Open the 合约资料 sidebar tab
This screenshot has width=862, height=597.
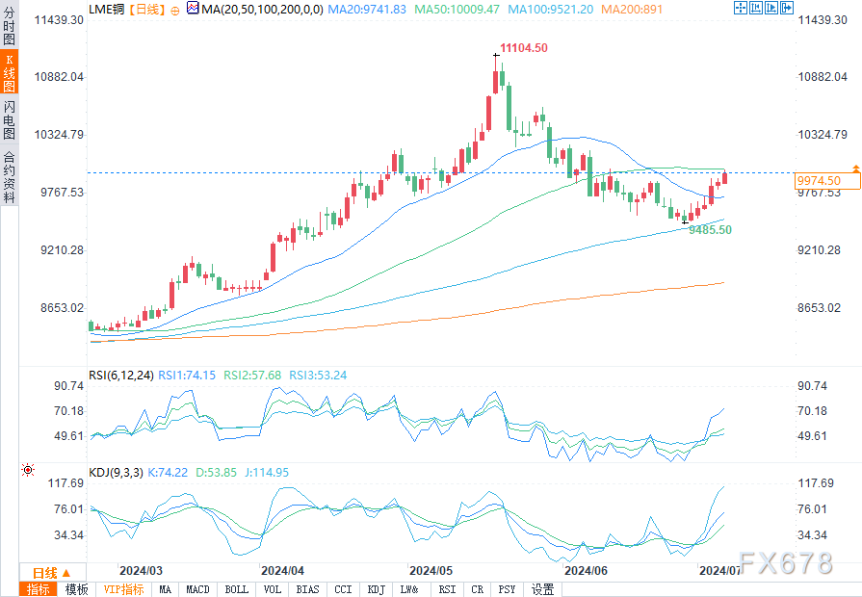pyautogui.click(x=10, y=176)
